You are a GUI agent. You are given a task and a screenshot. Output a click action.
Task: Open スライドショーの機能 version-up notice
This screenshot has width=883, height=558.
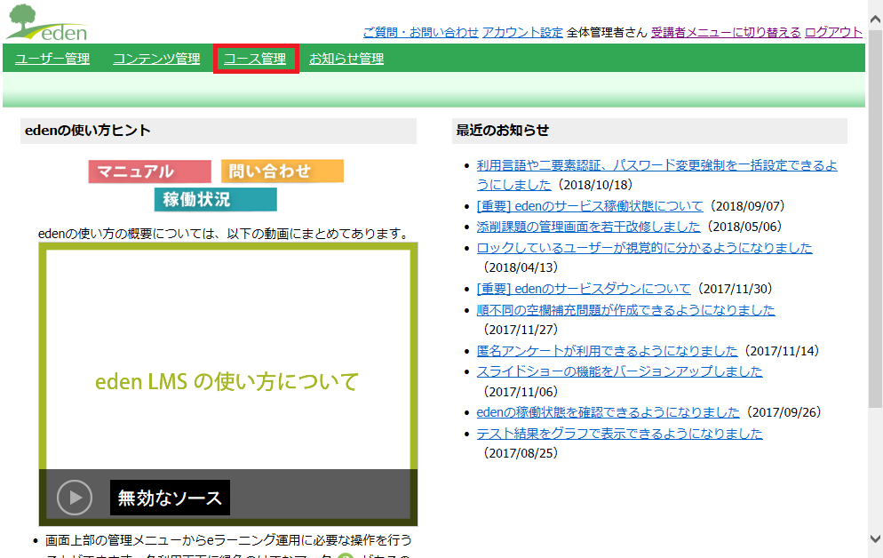619,371
